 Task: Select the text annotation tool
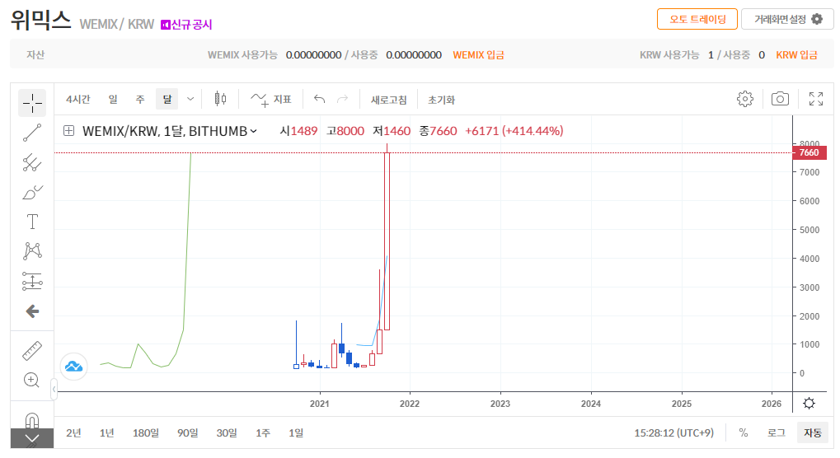32,222
